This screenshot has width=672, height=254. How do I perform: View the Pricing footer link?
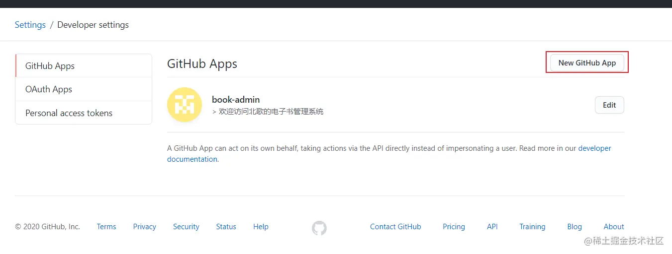(454, 227)
